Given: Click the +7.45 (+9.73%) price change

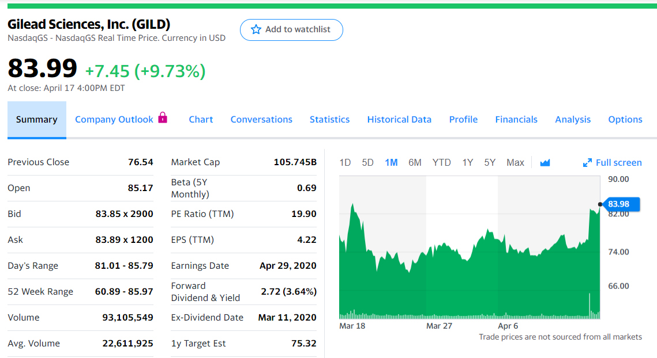Looking at the screenshot, I should tap(145, 71).
